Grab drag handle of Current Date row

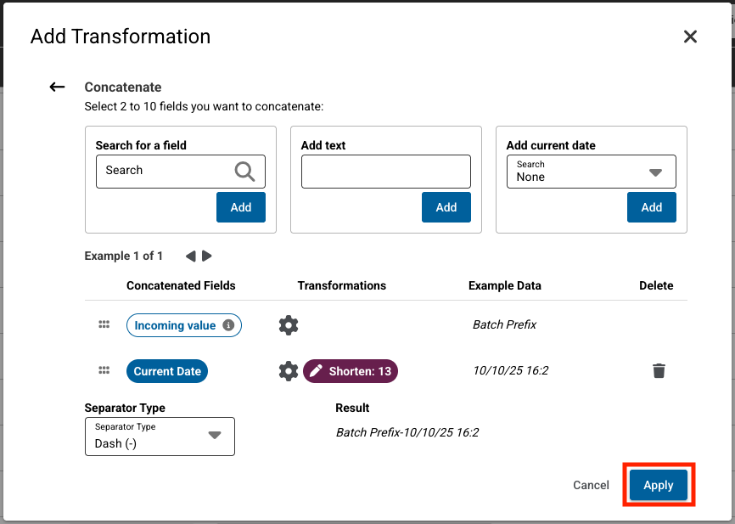[x=104, y=370]
